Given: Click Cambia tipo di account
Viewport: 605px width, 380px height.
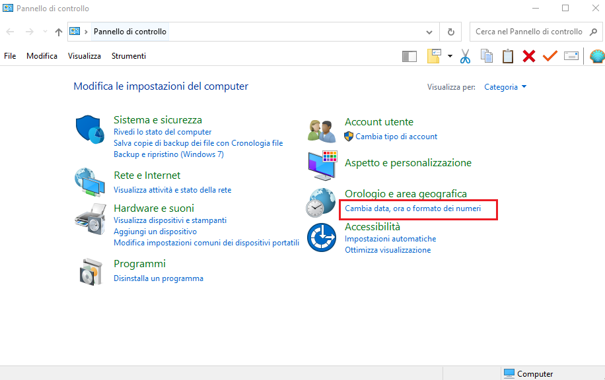Looking at the screenshot, I should (396, 137).
